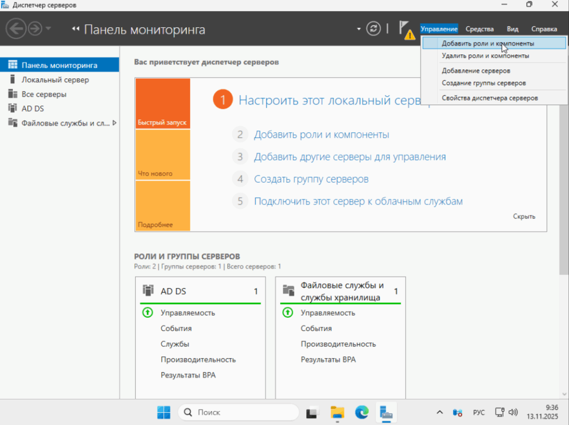Click the forward navigation arrow

coord(35,28)
